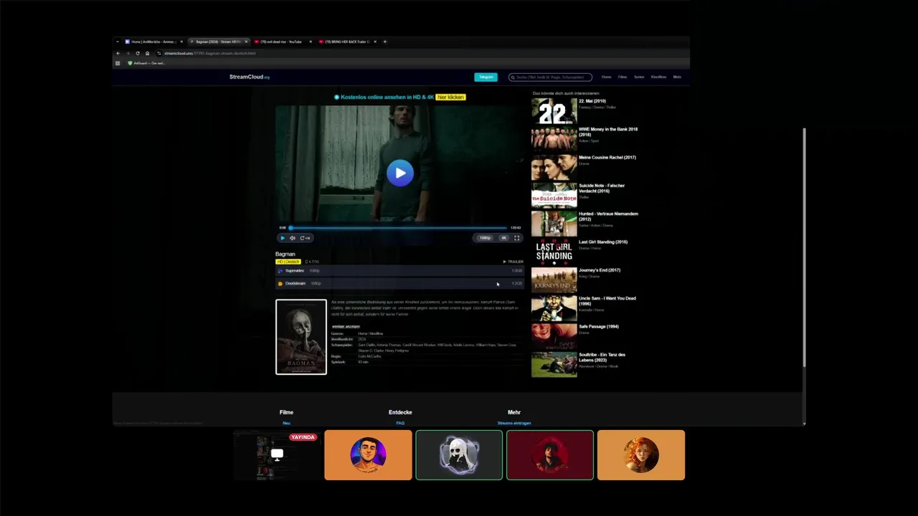Open the tab search dropdown arrow
The height and width of the screenshot is (516, 918).
click(x=118, y=42)
